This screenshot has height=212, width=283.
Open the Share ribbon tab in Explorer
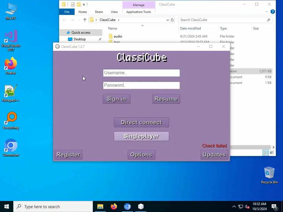pos(99,12)
